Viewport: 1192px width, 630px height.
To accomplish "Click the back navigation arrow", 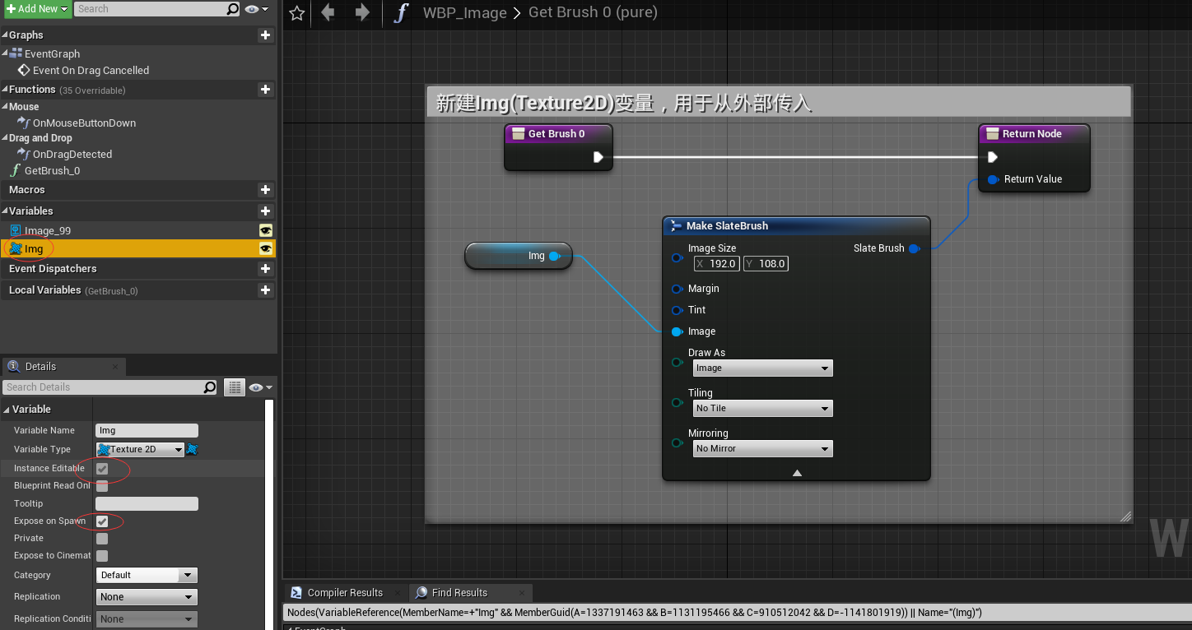I will tap(328, 13).
